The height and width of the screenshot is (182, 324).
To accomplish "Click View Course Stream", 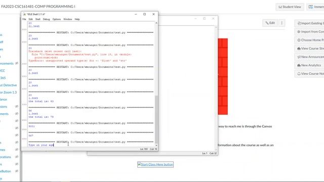I will (x=309, y=49).
